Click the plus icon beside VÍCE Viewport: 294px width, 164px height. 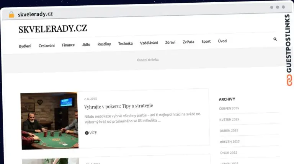87,133
